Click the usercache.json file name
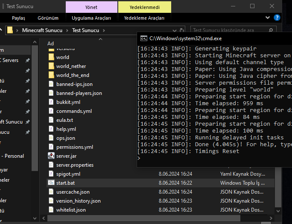This screenshot has height=224, width=292. pyautogui.click(x=73, y=192)
